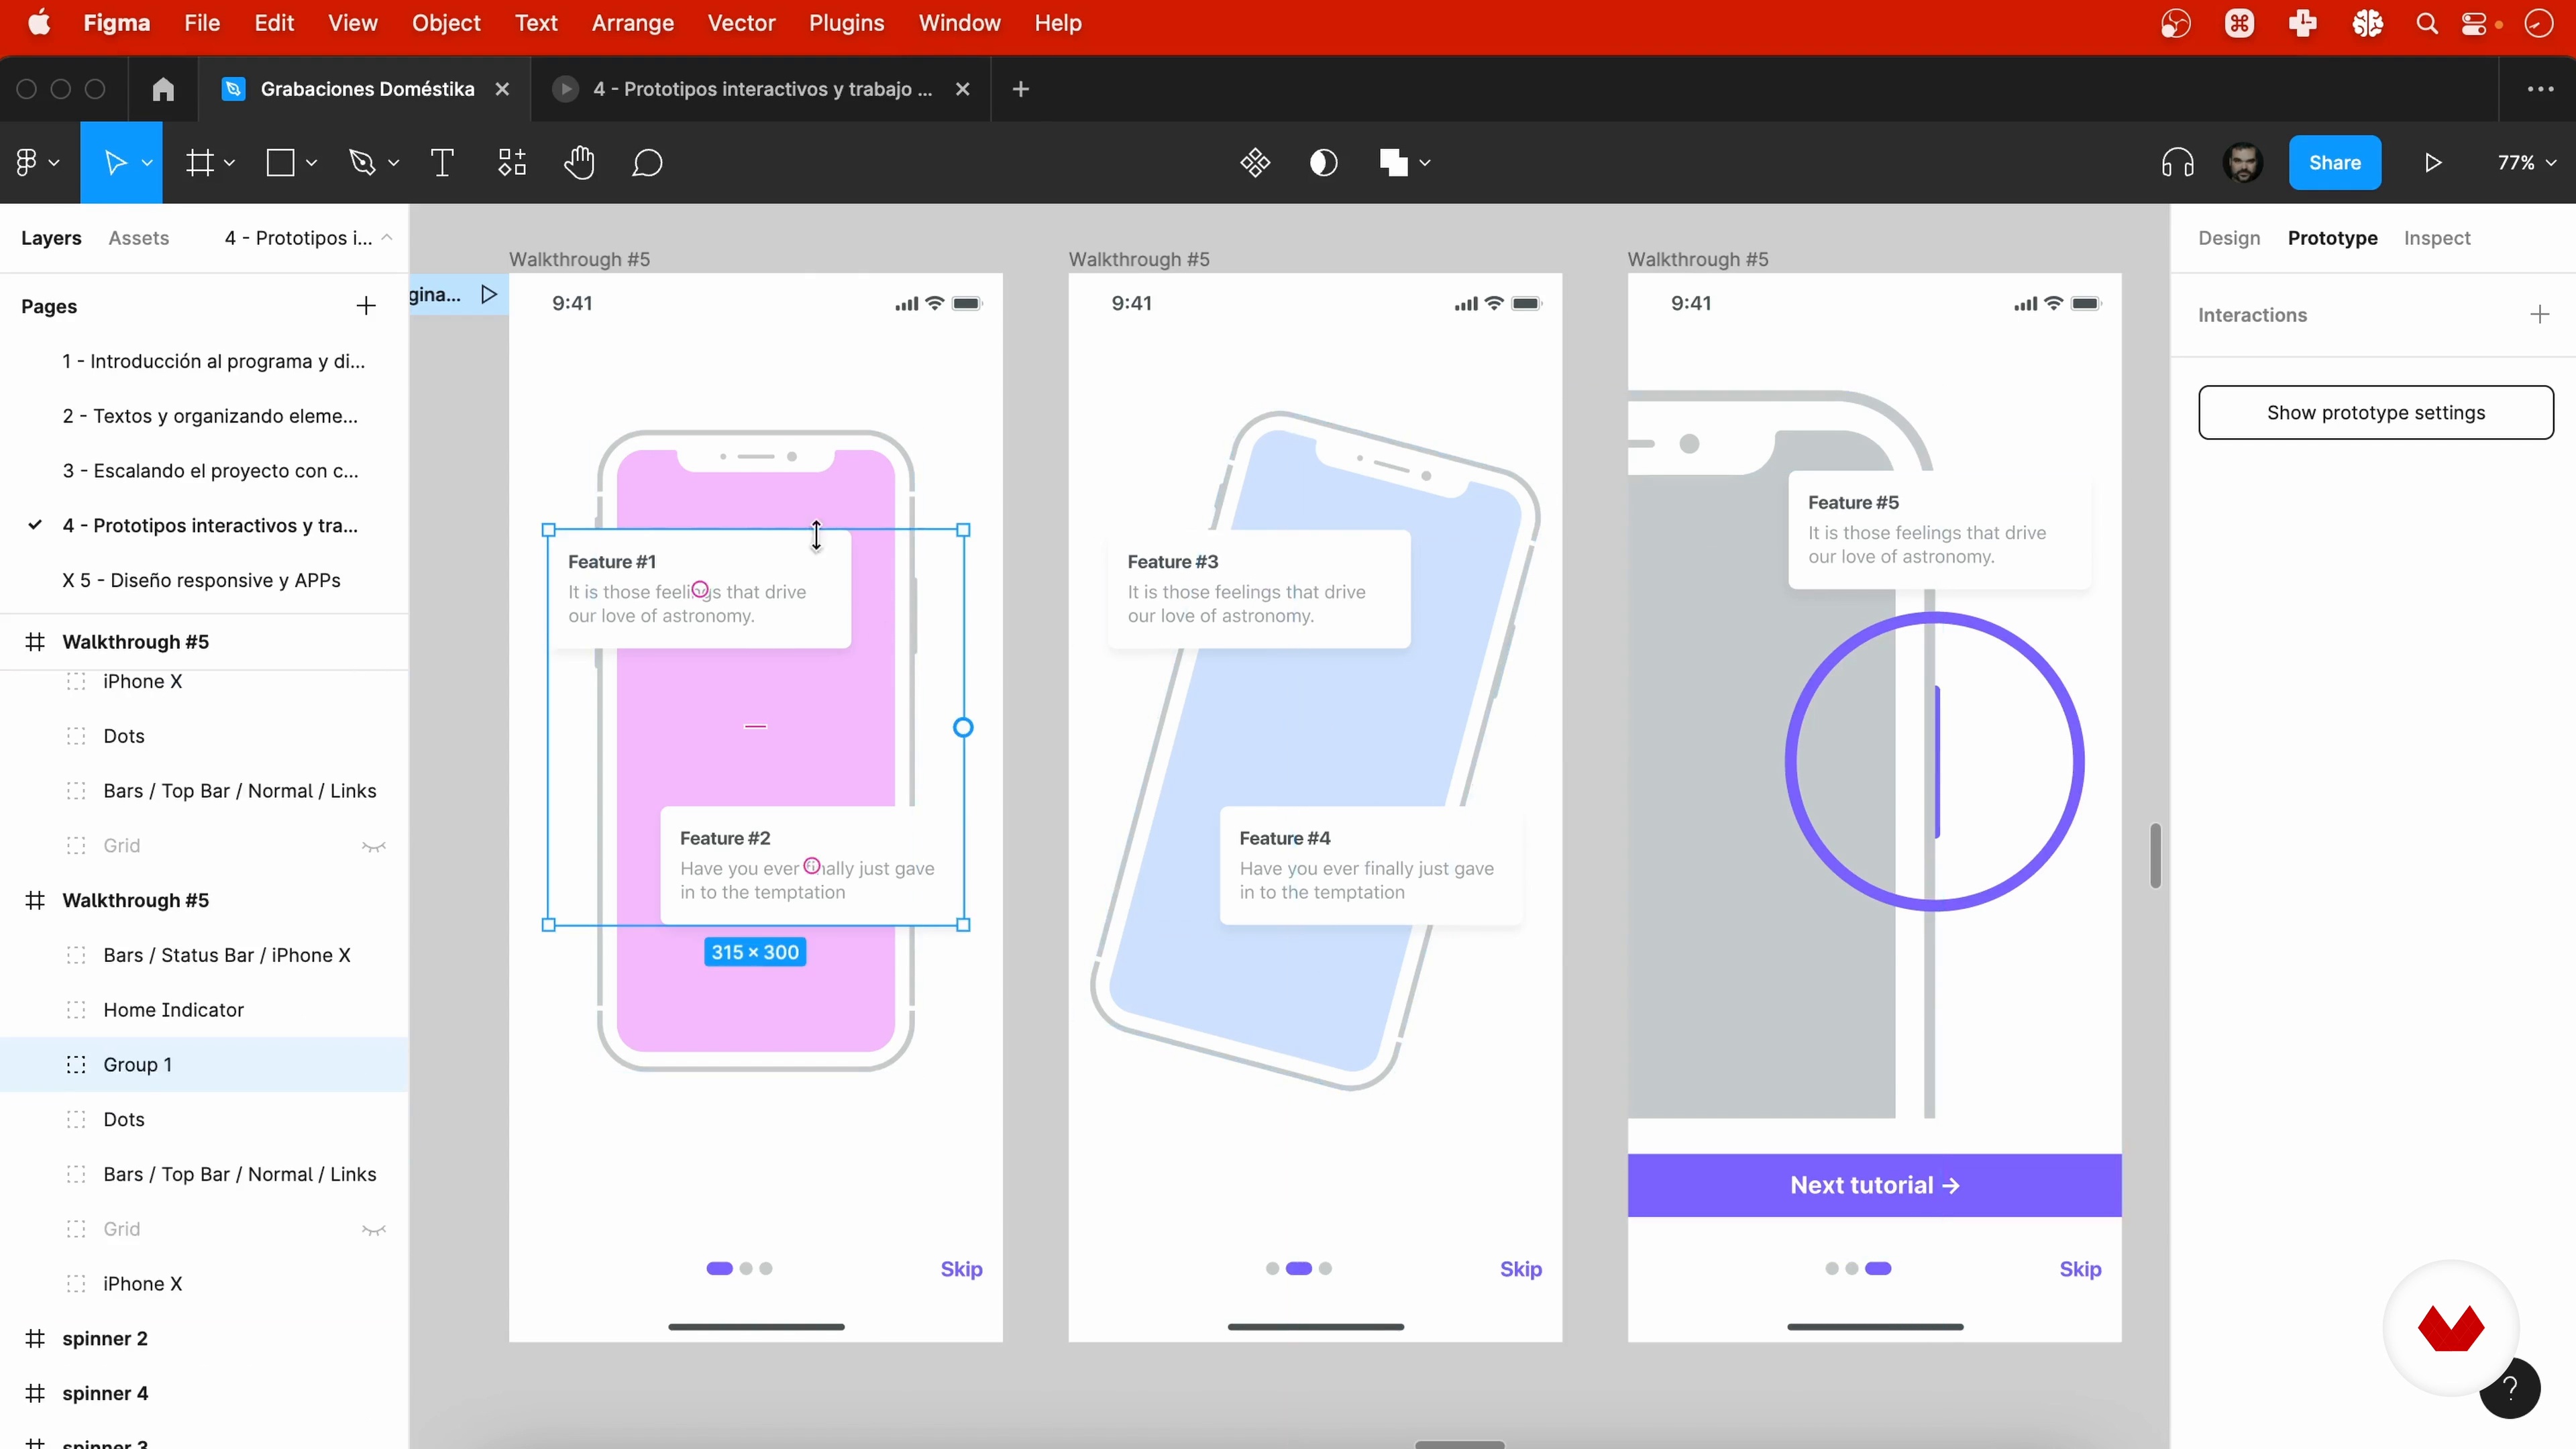Viewport: 2576px width, 1449px height.
Task: Present prototype with play button
Action: pyautogui.click(x=2433, y=162)
